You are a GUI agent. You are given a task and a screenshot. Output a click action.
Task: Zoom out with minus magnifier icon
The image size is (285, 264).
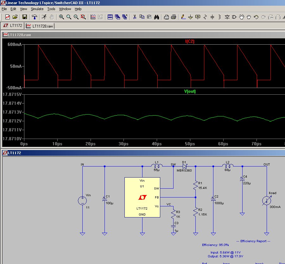76,17
